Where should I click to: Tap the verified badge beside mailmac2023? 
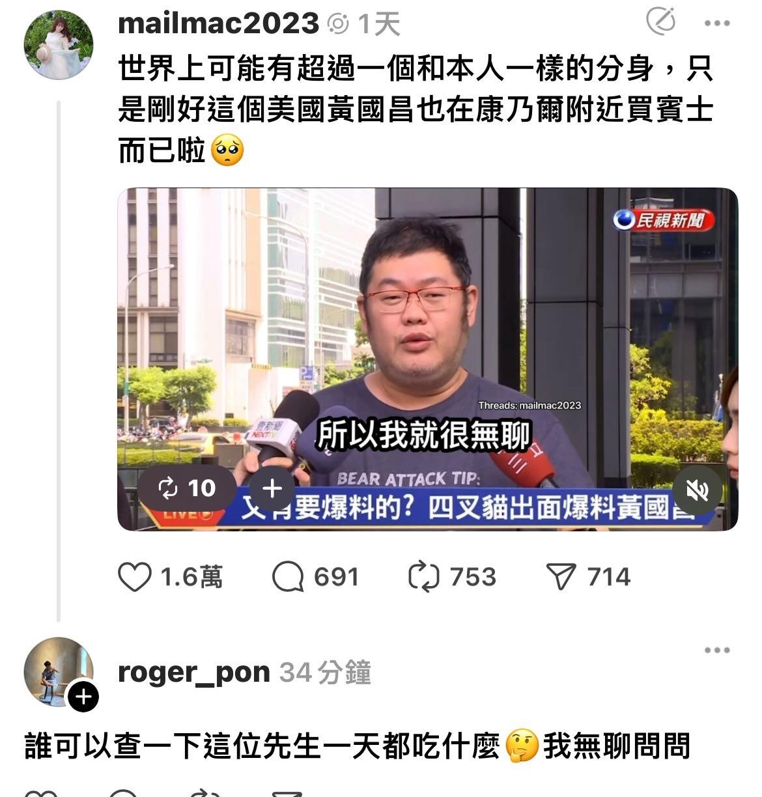pyautogui.click(x=339, y=25)
